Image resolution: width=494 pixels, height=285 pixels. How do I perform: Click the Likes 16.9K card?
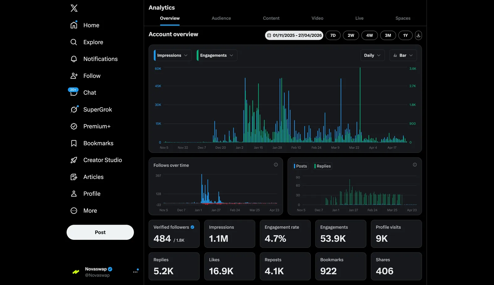coord(230,266)
